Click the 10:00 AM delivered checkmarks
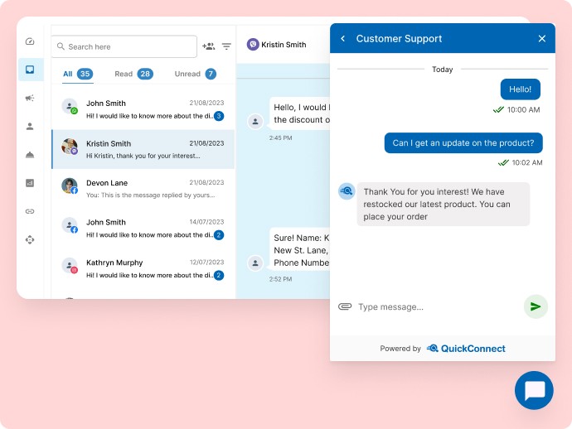The width and height of the screenshot is (572, 429). point(498,109)
